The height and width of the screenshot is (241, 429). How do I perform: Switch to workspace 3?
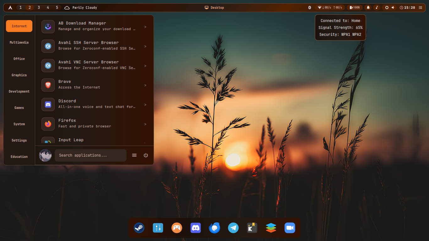[x=39, y=8]
